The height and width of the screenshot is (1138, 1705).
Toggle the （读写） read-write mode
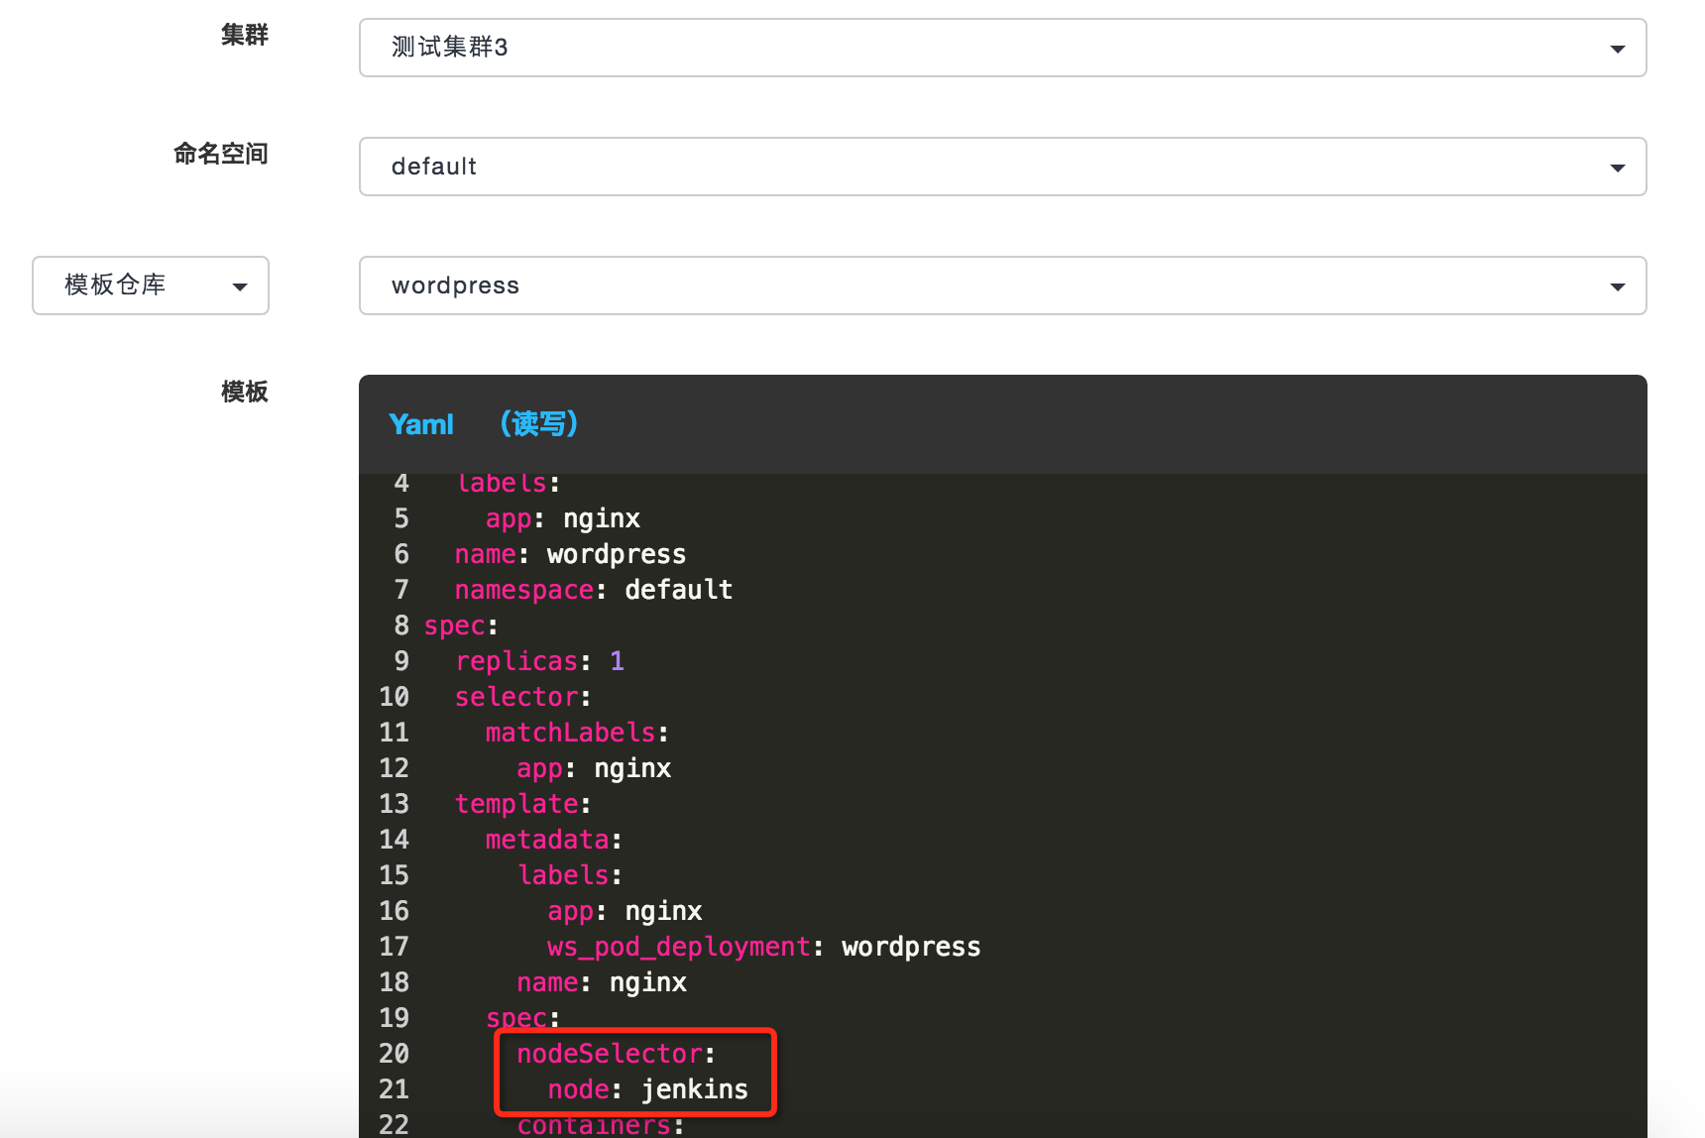click(537, 423)
